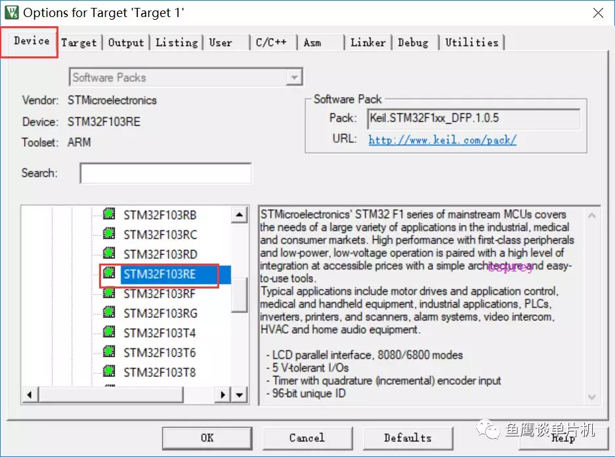Click the Help button

(563, 438)
